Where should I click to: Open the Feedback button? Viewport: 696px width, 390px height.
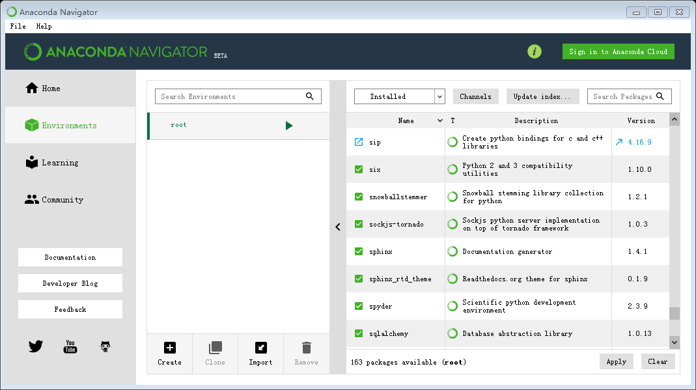(x=70, y=309)
